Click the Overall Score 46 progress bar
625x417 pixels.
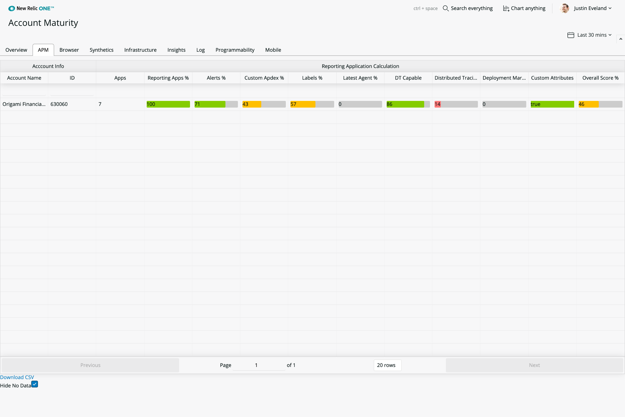click(600, 104)
